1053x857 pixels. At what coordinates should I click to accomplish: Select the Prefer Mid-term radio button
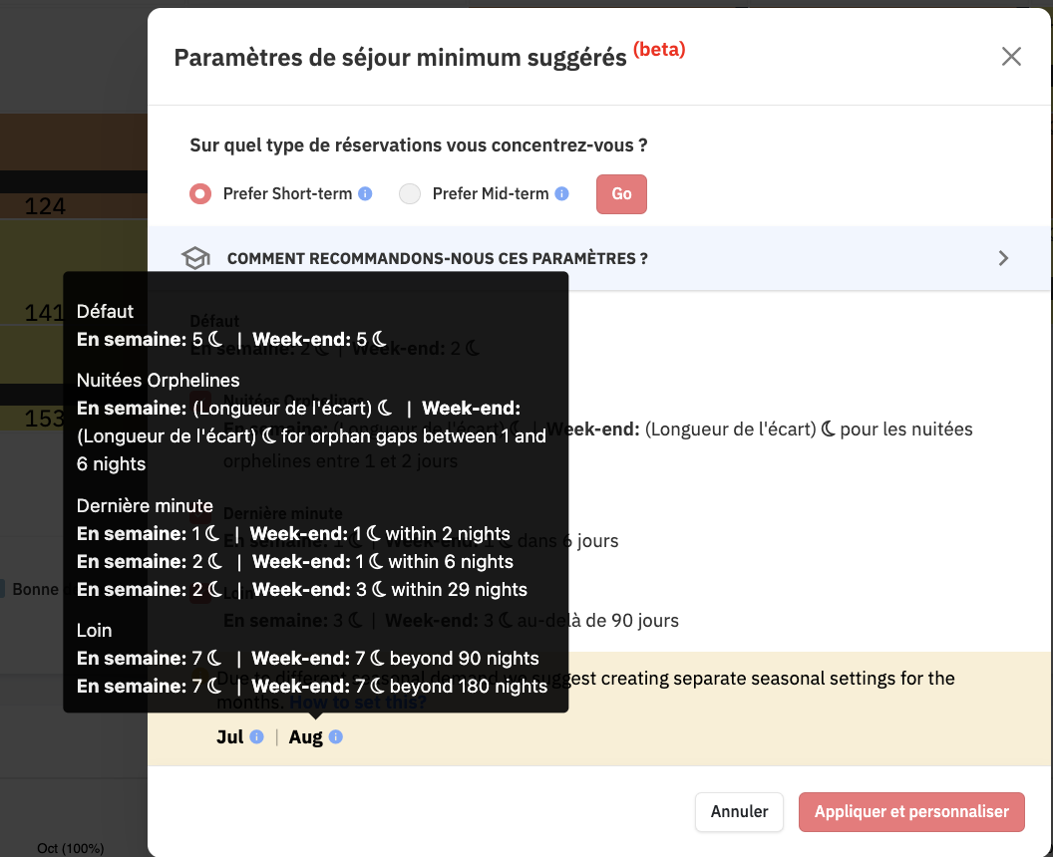click(410, 194)
